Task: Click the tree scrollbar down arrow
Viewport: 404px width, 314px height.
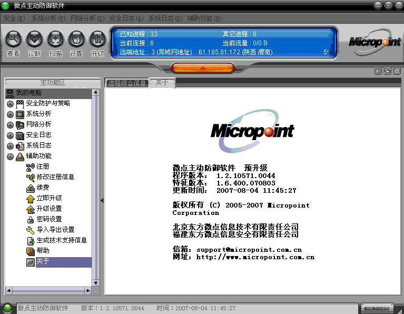Action: pyautogui.click(x=95, y=283)
